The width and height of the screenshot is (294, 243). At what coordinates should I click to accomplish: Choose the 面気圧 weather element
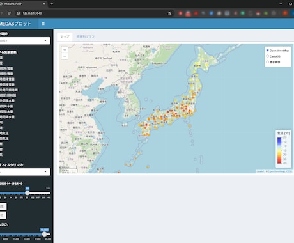(x=4, y=138)
